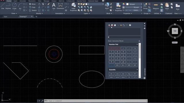Click the QuickCalc expression input box

click(124, 37)
